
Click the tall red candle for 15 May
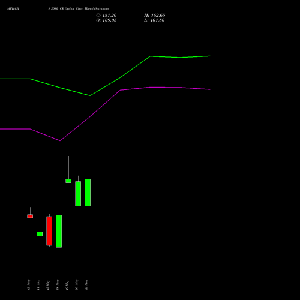pos(49,231)
